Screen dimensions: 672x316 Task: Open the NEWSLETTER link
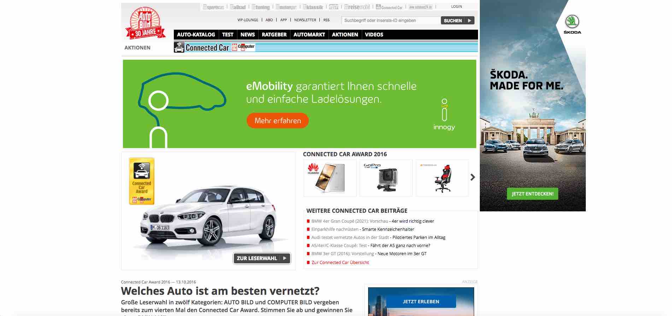click(305, 20)
